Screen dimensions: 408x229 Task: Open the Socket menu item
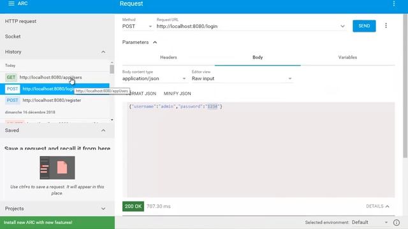click(x=57, y=37)
